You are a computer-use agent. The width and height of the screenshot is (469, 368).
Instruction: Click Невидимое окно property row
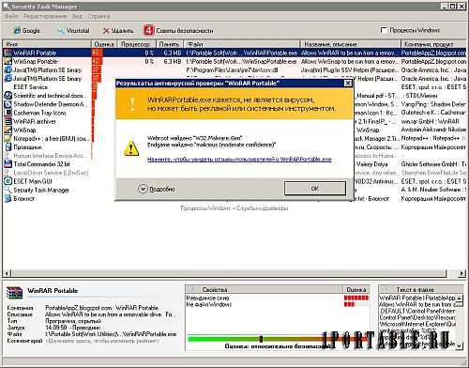coord(278,298)
